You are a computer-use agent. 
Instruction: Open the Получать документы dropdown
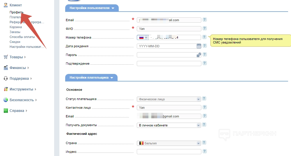(x=169, y=125)
